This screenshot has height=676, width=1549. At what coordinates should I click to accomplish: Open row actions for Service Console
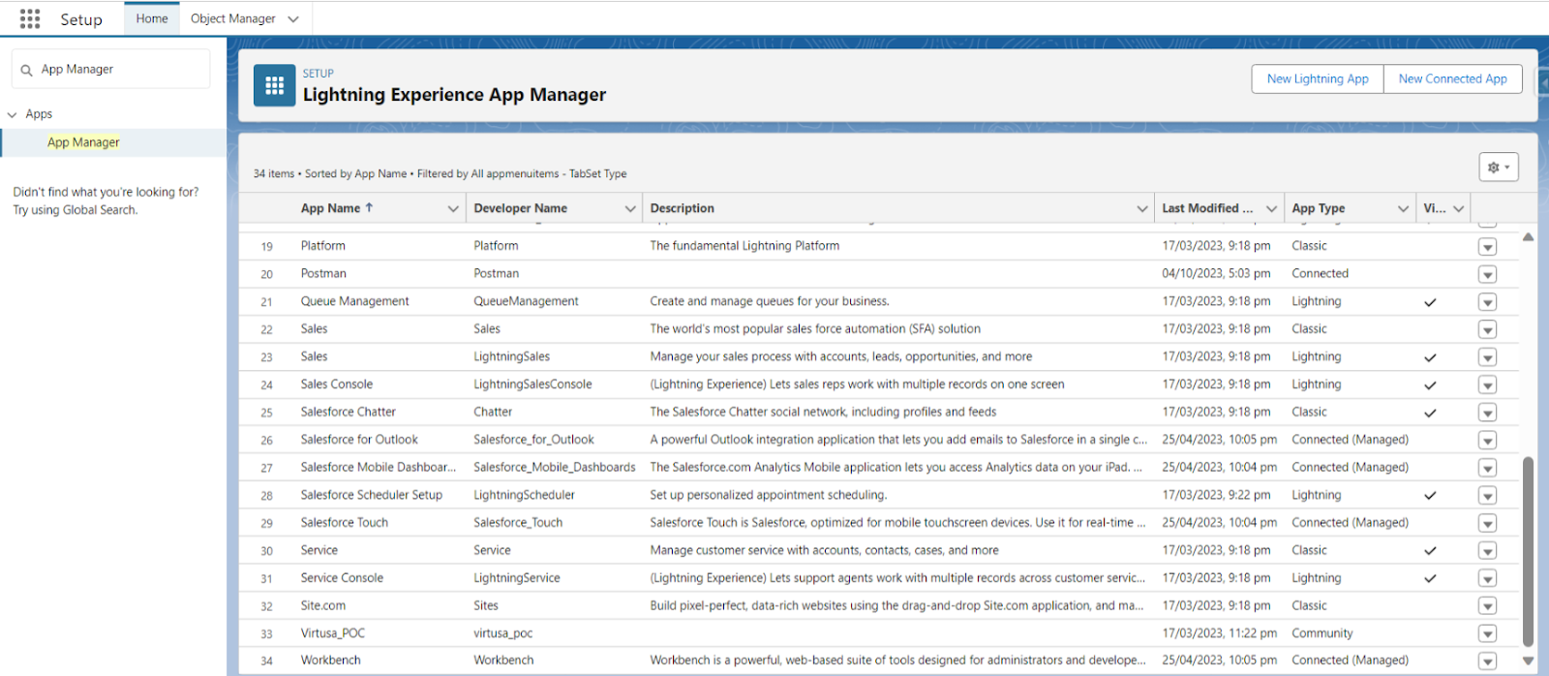(x=1488, y=578)
